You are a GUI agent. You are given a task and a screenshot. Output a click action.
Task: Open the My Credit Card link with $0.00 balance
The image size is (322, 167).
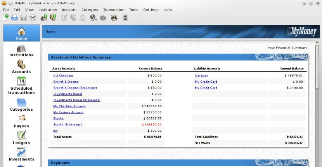point(206,82)
